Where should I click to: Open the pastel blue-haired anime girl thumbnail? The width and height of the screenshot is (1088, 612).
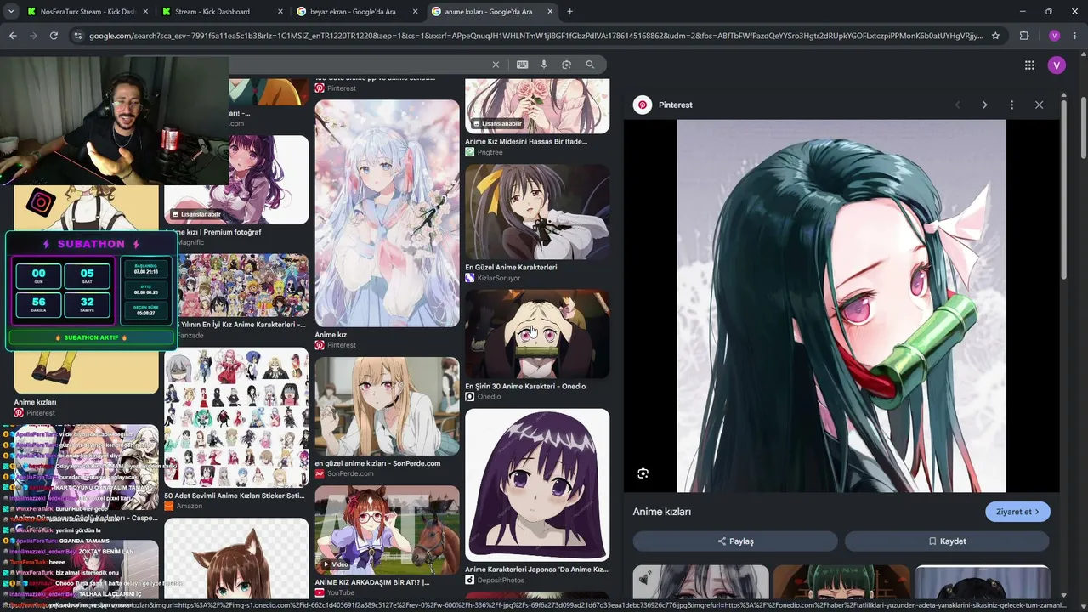[x=387, y=212]
